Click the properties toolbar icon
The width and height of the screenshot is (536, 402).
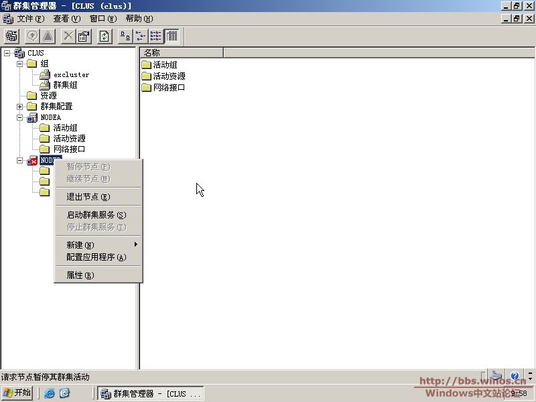click(84, 36)
